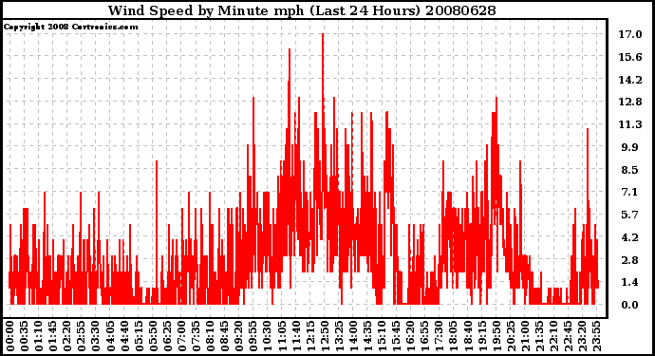655x356 pixels.
Task: Click the 11:05 time axis label
Action: pyautogui.click(x=281, y=337)
